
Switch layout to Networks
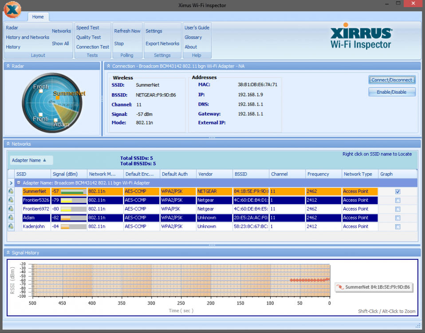(x=61, y=31)
